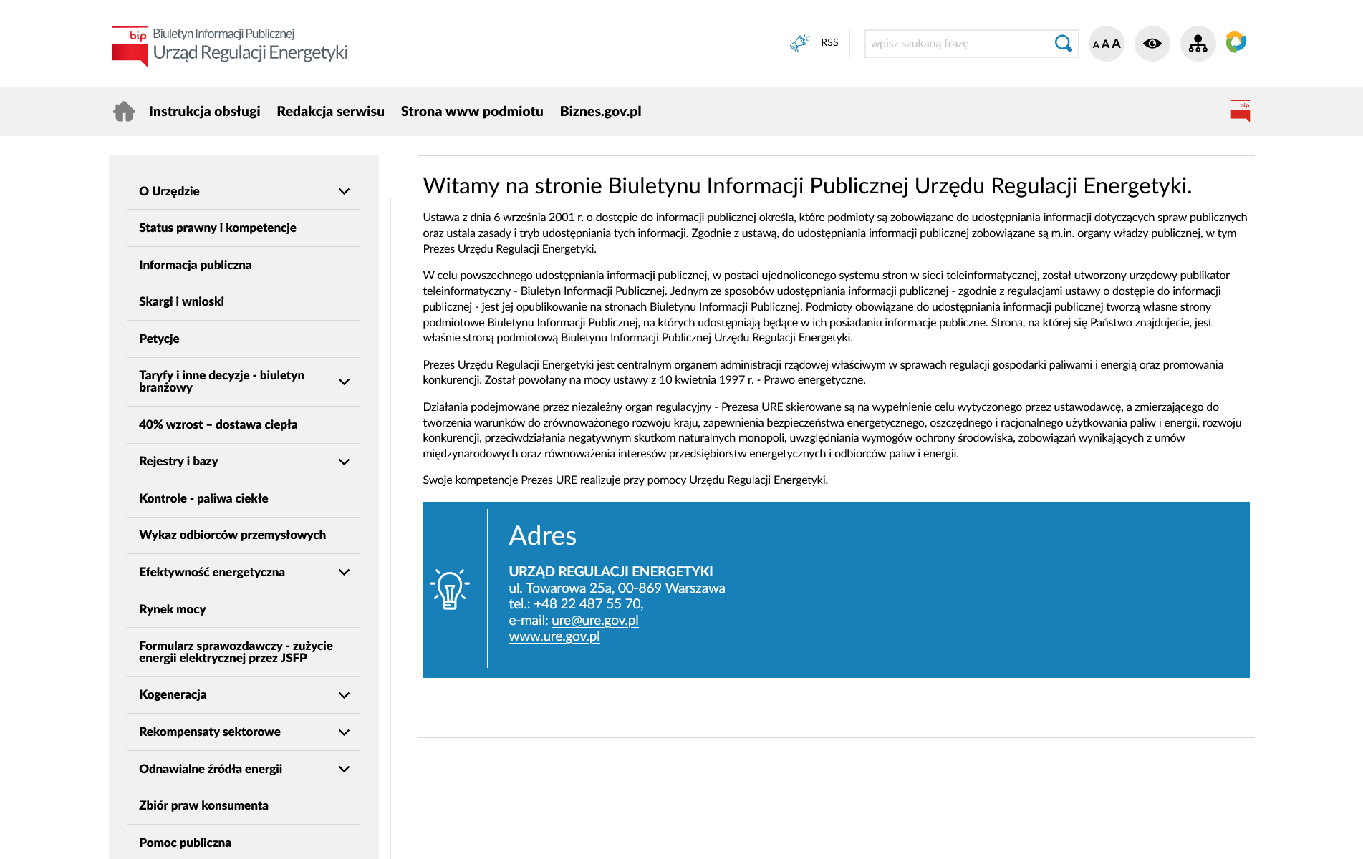Click the small BIP logo in navigation bar

click(x=1241, y=111)
